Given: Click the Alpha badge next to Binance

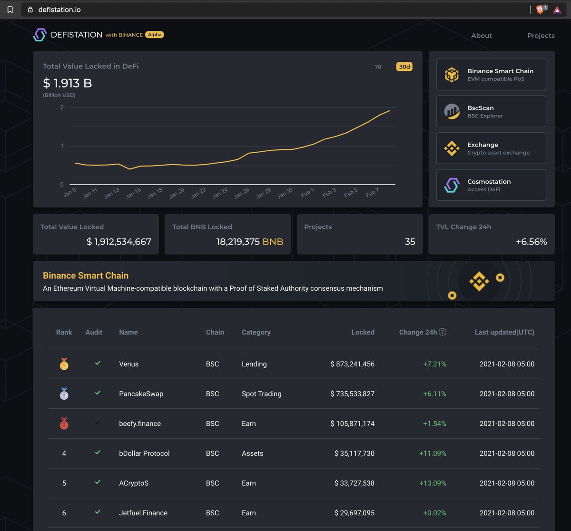Looking at the screenshot, I should pyautogui.click(x=154, y=34).
